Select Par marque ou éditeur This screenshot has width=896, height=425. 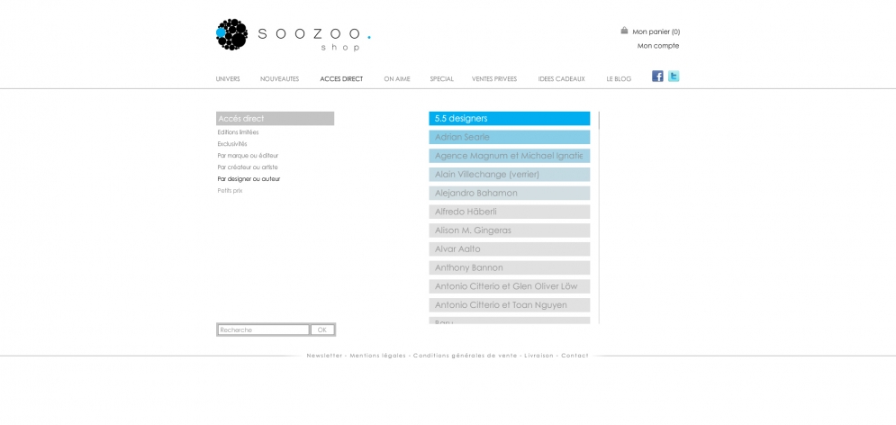click(248, 156)
